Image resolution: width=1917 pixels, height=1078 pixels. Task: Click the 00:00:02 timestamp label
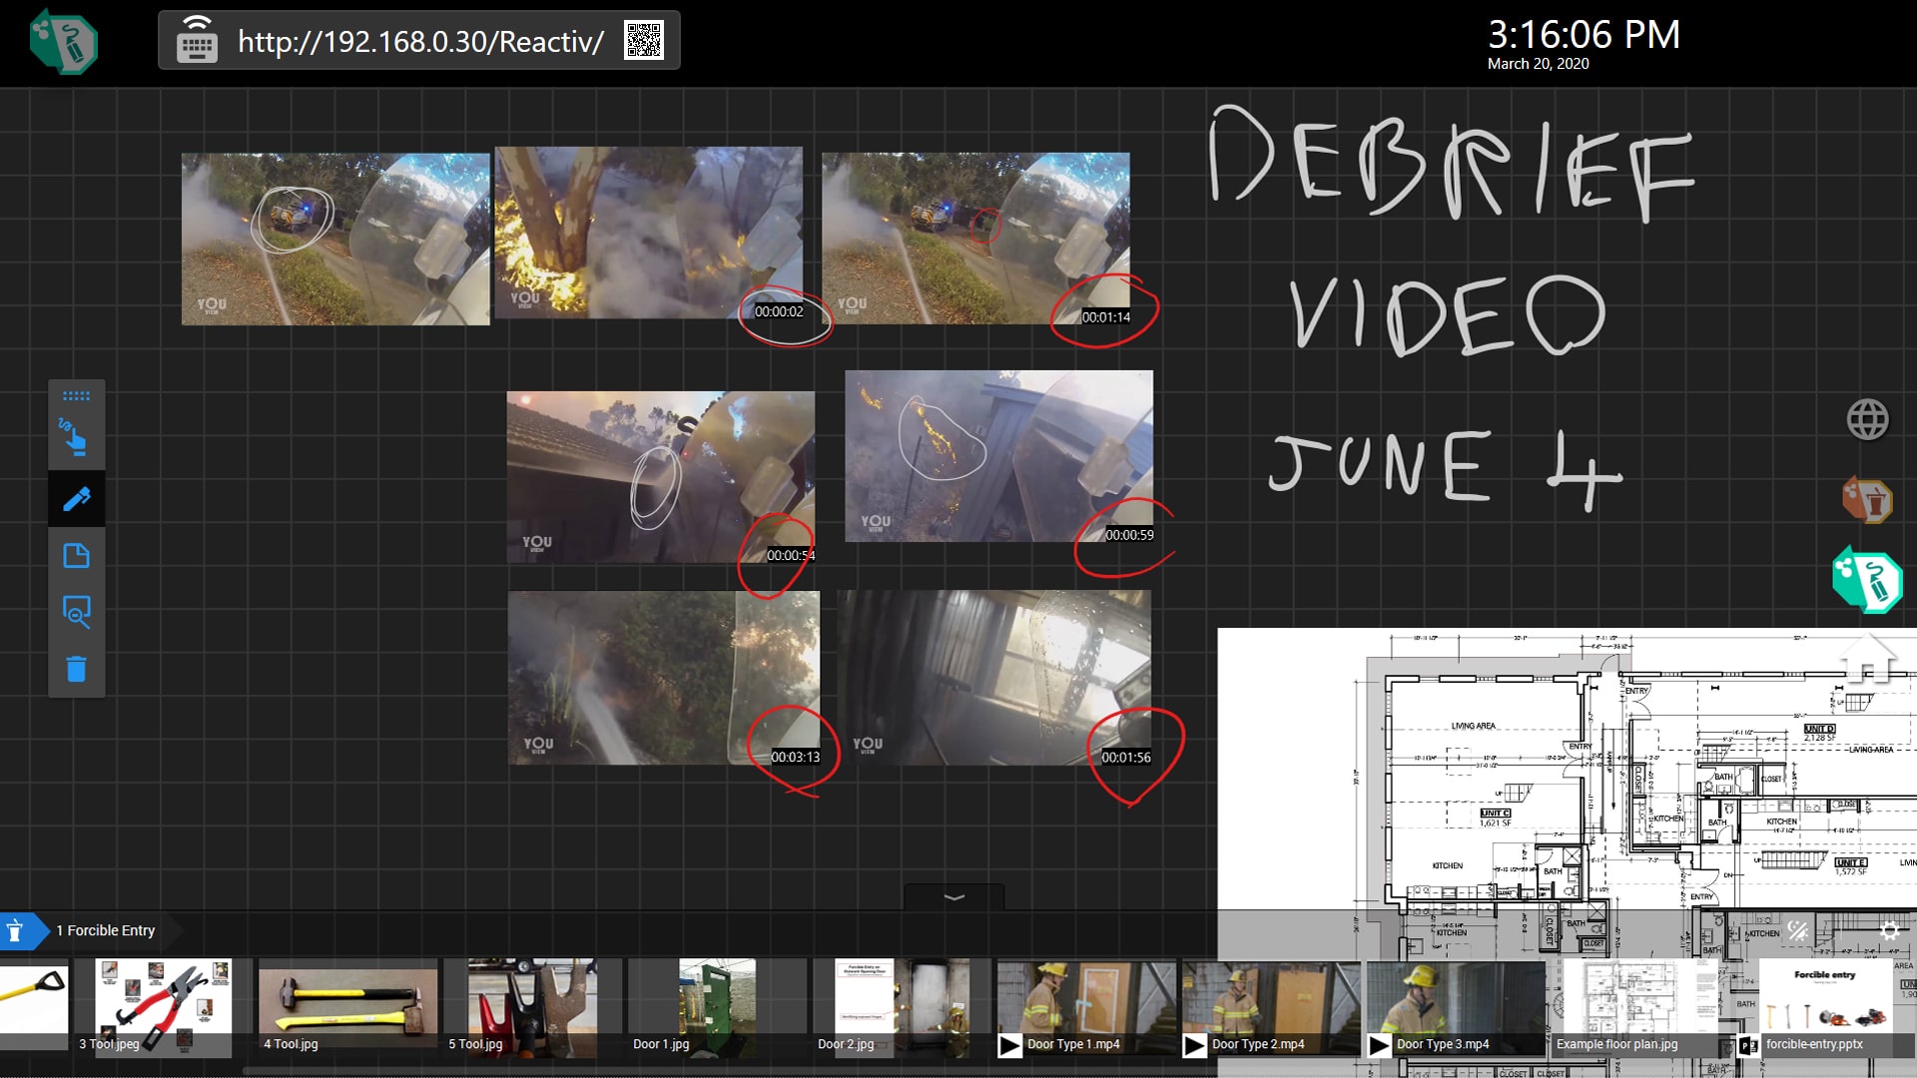(x=779, y=311)
